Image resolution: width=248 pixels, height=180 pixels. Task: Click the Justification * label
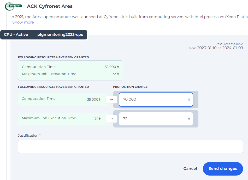[x=29, y=136]
